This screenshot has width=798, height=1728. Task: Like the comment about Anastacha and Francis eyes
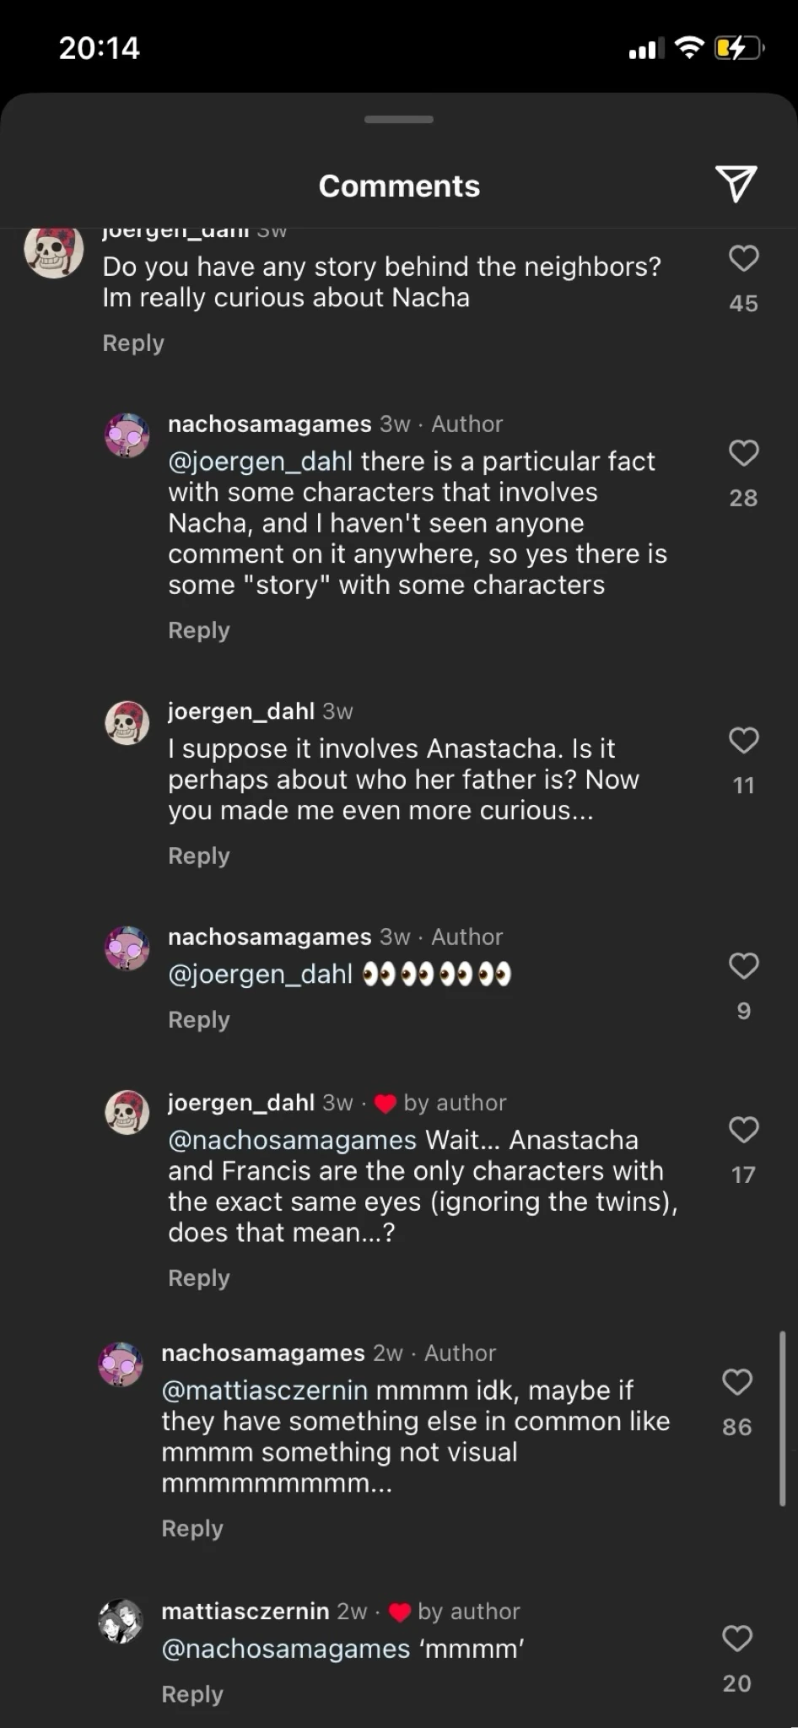(743, 1131)
